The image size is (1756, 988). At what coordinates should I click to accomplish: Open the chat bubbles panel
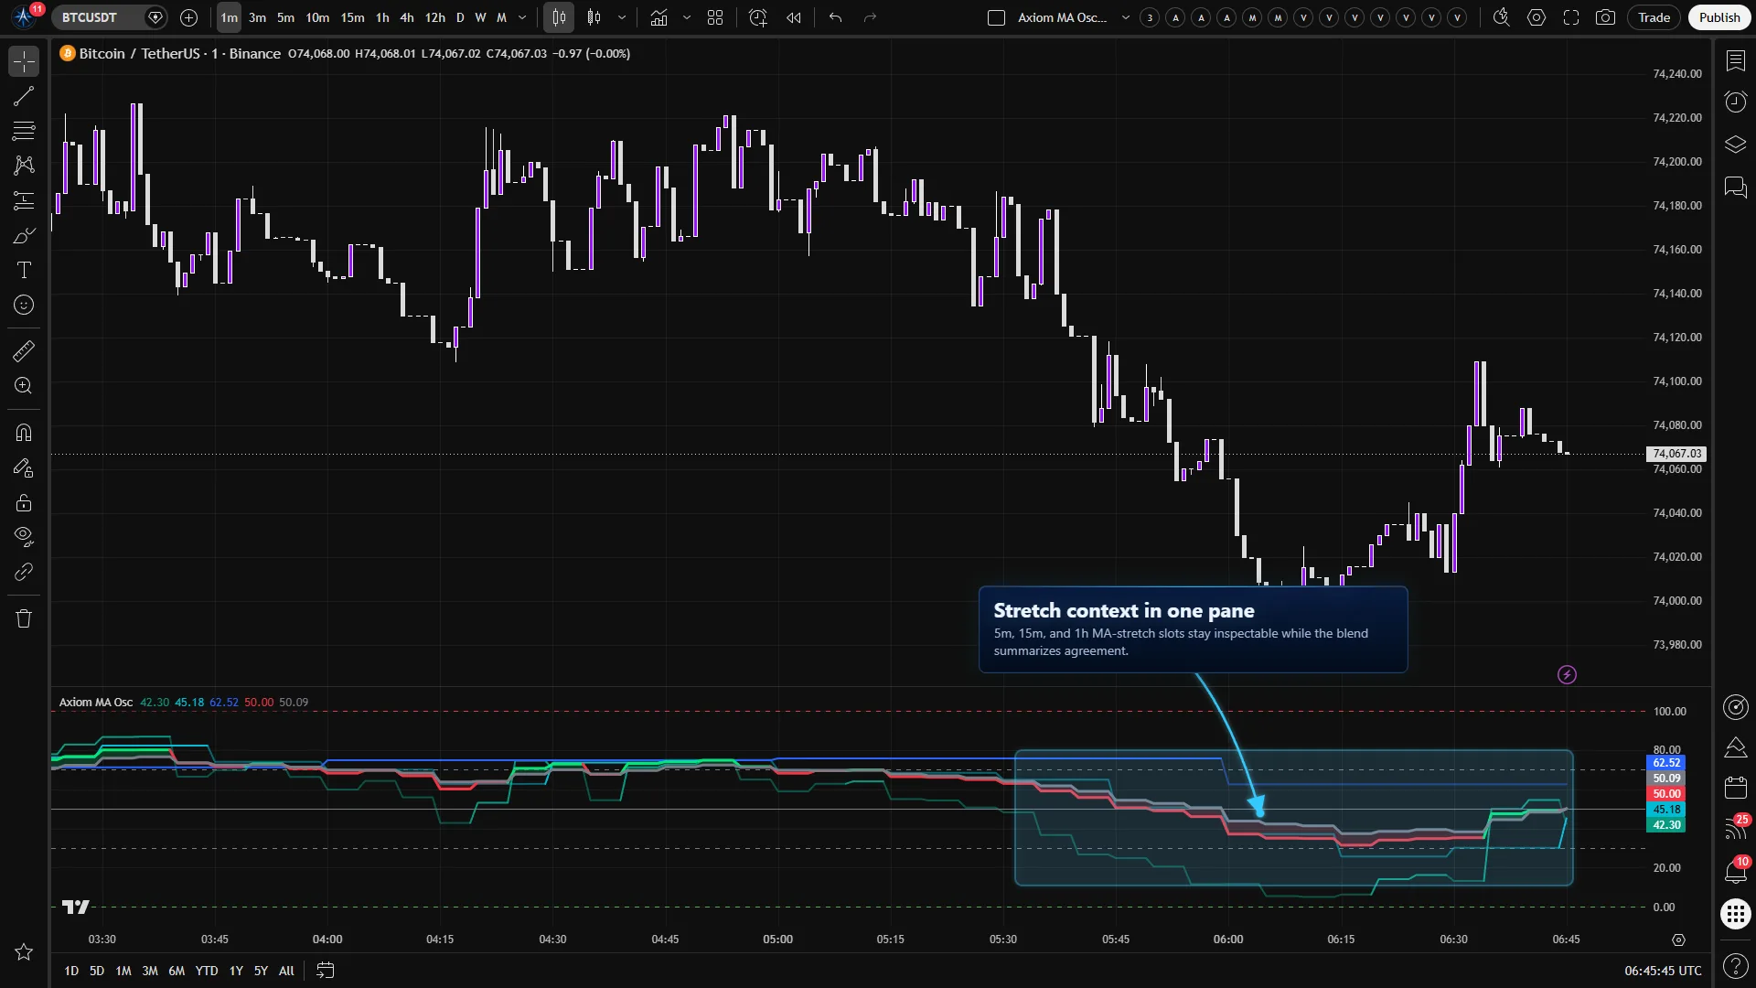[1735, 188]
